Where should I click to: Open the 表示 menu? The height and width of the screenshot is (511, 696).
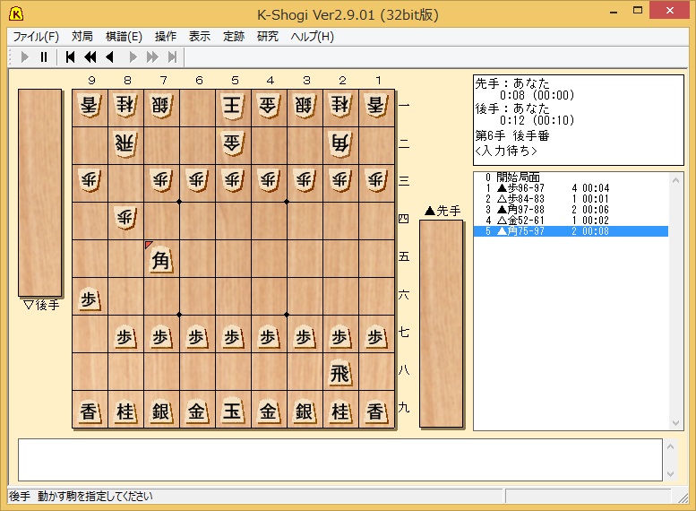(x=199, y=37)
